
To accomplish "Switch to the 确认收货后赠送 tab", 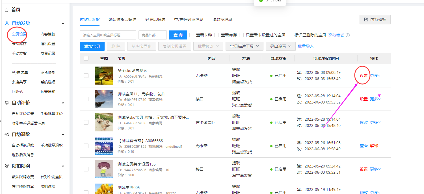I will 122,19.
